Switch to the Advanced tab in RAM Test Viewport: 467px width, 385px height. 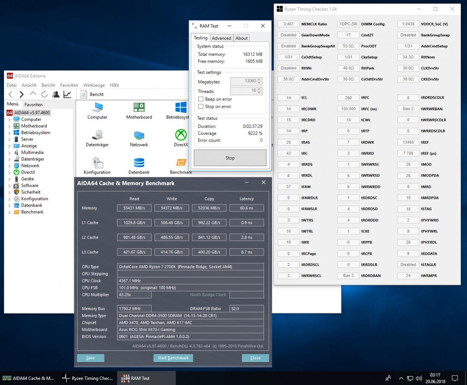[x=222, y=38]
